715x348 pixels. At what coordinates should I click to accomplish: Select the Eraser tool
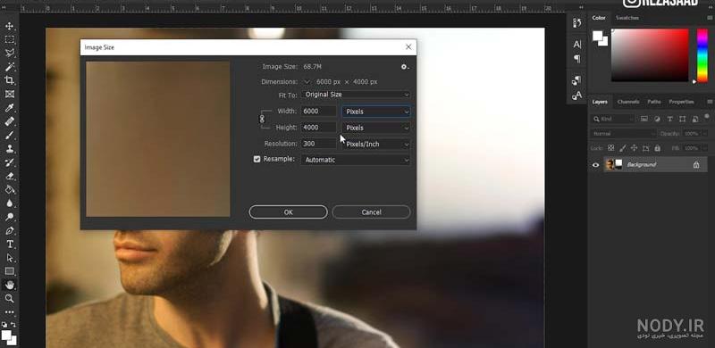[10, 176]
